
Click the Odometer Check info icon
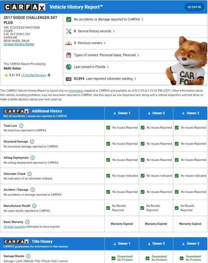[29, 174]
